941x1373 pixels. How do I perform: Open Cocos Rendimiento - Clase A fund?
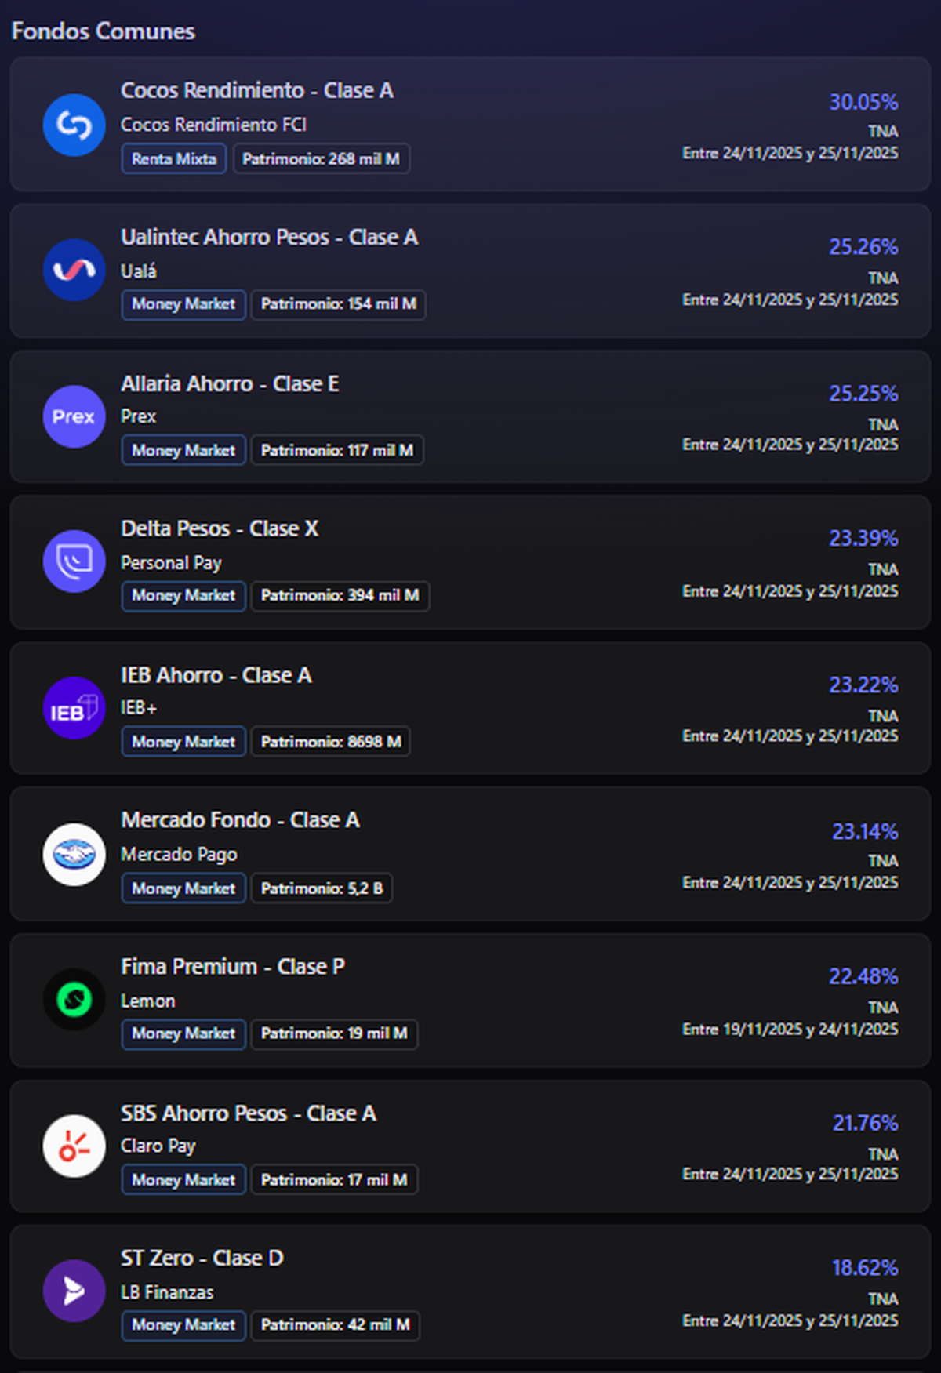(256, 91)
